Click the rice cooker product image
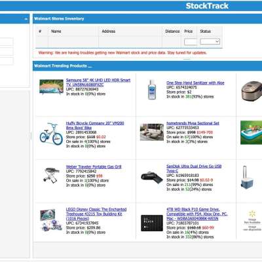 [252, 91]
